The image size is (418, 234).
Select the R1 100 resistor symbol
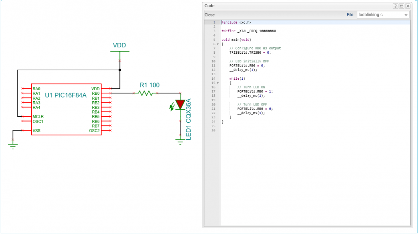[145, 93]
